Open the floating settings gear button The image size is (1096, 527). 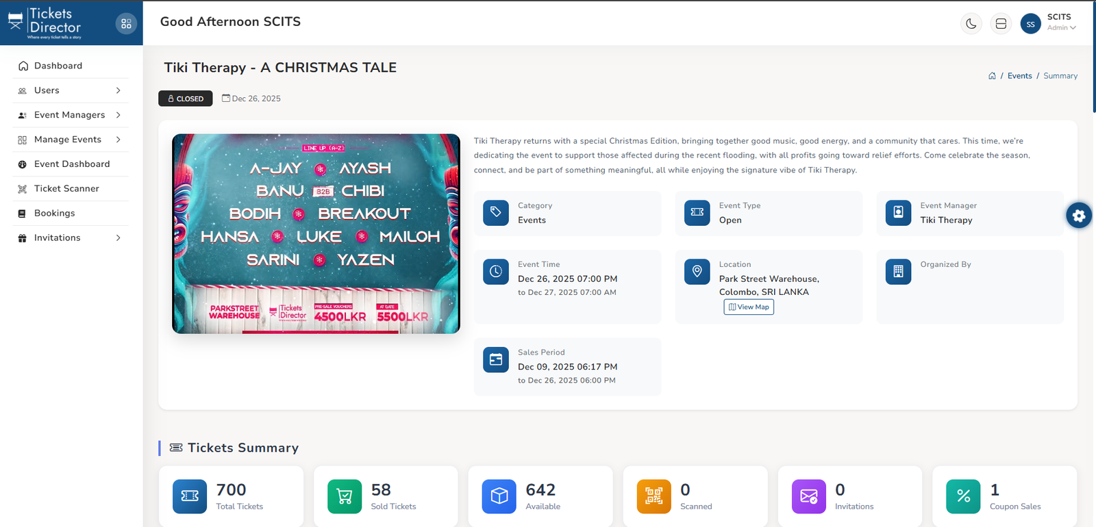pos(1079,216)
